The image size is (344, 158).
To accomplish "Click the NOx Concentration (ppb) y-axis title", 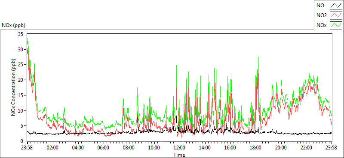I will 14,87.
